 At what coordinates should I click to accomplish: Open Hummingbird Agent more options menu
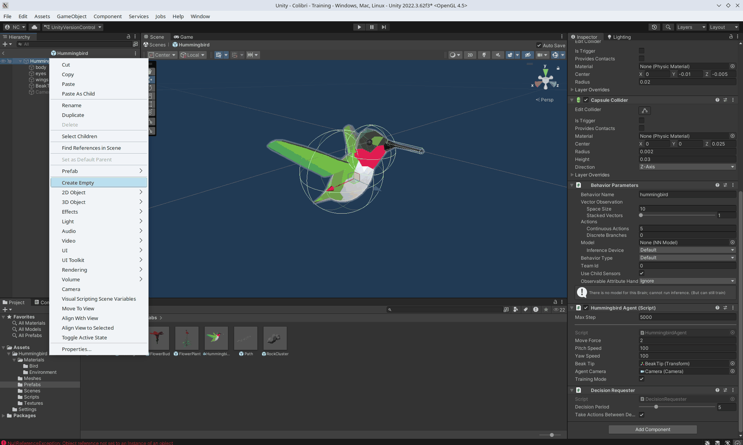[x=733, y=308]
